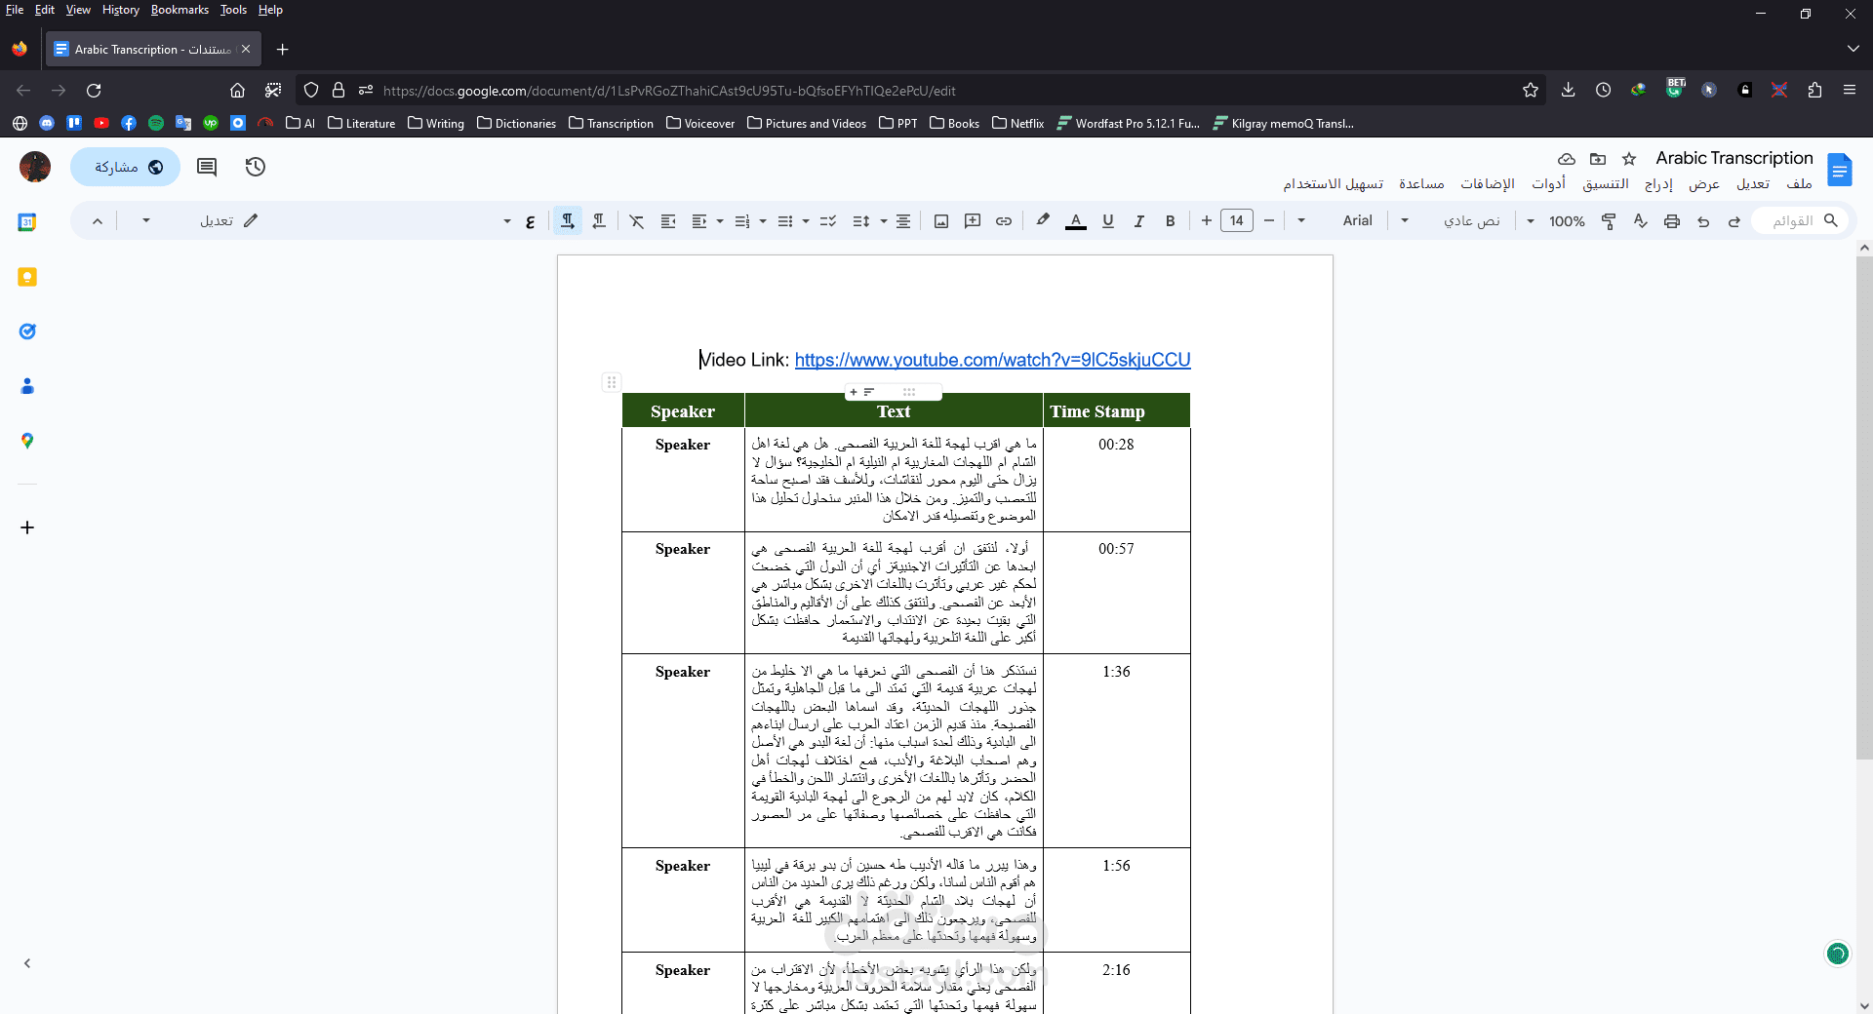Run spelling and grammar check icon

[x=1641, y=221]
